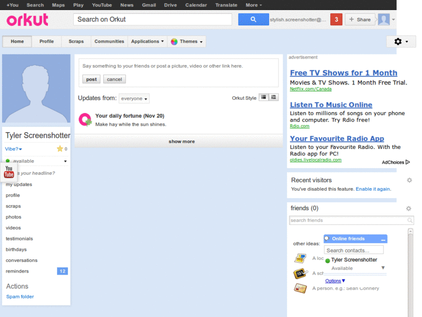Click the search friends input field

point(351,220)
